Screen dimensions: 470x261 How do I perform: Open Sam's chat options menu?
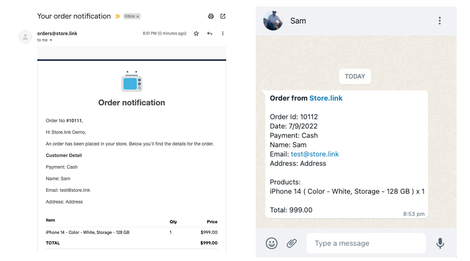pyautogui.click(x=440, y=21)
